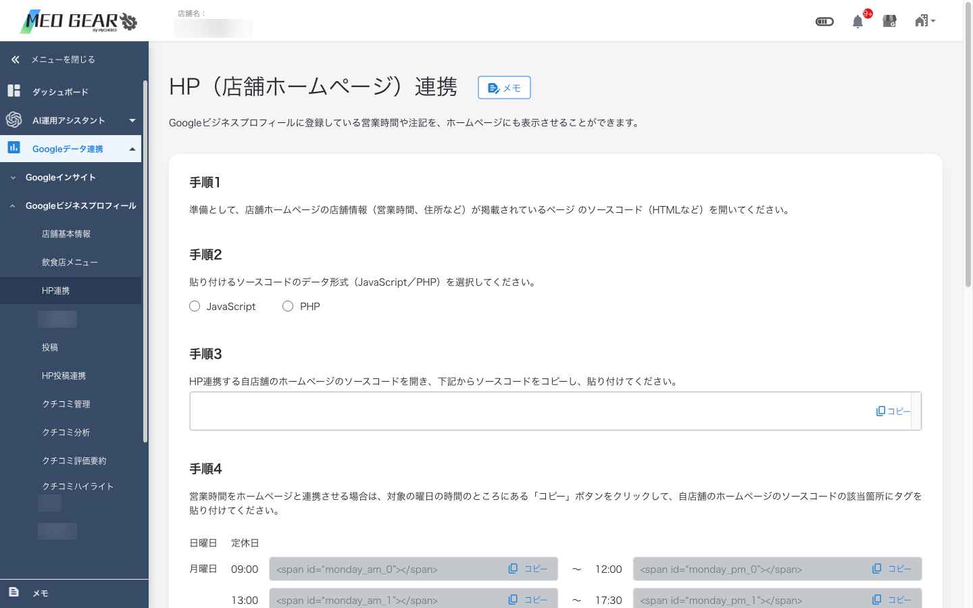Click メニューを閉じる label
Viewport: 973px width, 608px height.
pyautogui.click(x=63, y=59)
